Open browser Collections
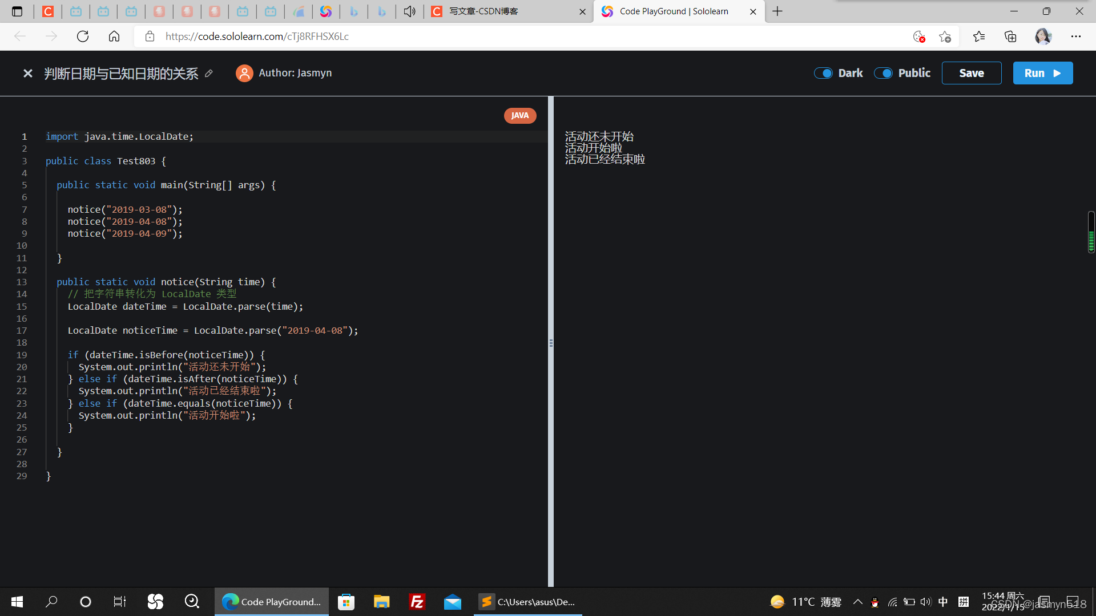Viewport: 1096px width, 616px height. pos(1010,37)
